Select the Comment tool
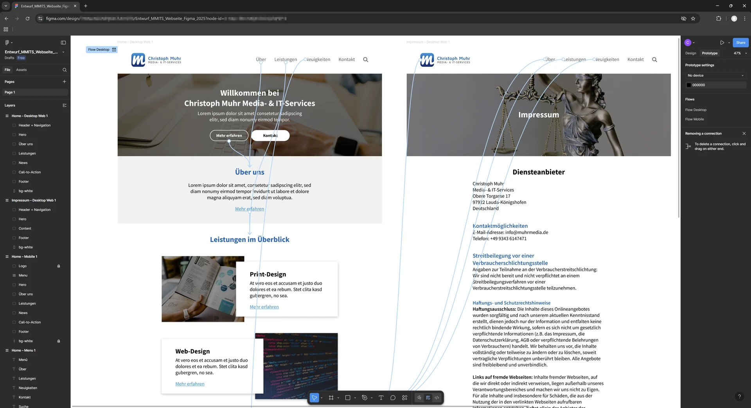 point(393,398)
